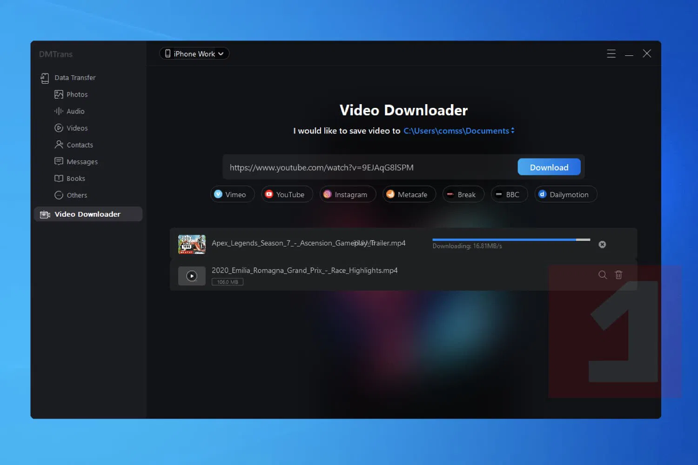Choose the Instagram site shortcut
Image resolution: width=698 pixels, height=465 pixels.
click(x=348, y=194)
